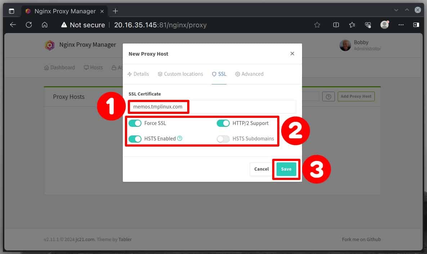Viewport: 427px width, 254px height.
Task: Open the Advanced tab
Action: click(249, 74)
